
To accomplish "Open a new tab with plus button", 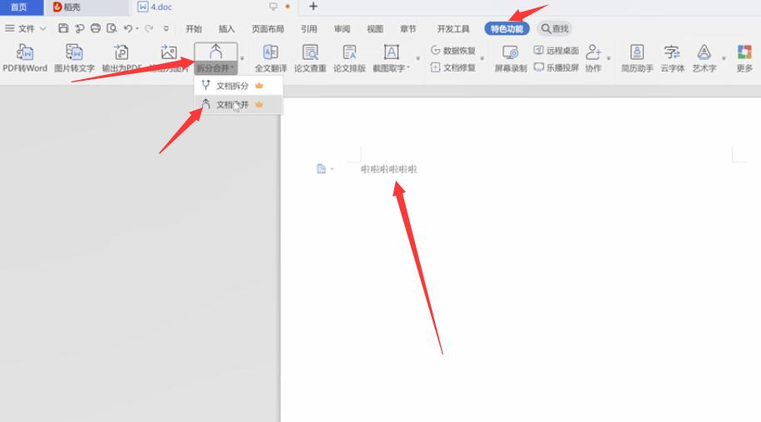I will click(x=313, y=7).
